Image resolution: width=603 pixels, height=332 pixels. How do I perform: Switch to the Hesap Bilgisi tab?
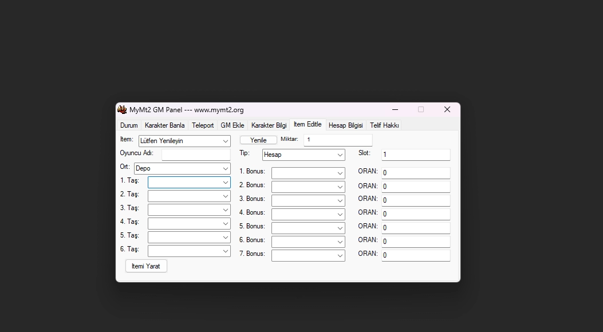coord(346,125)
